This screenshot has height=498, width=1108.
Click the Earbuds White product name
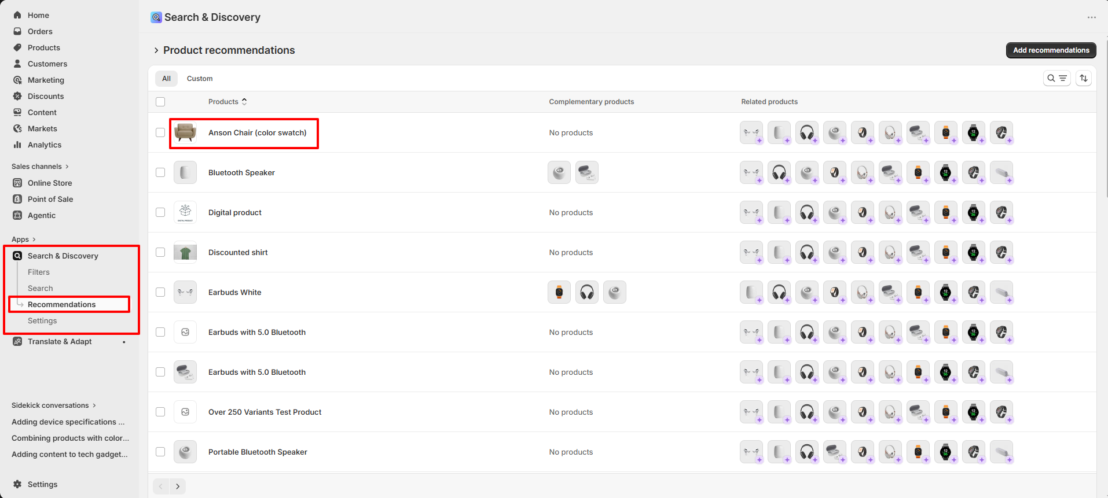(235, 292)
